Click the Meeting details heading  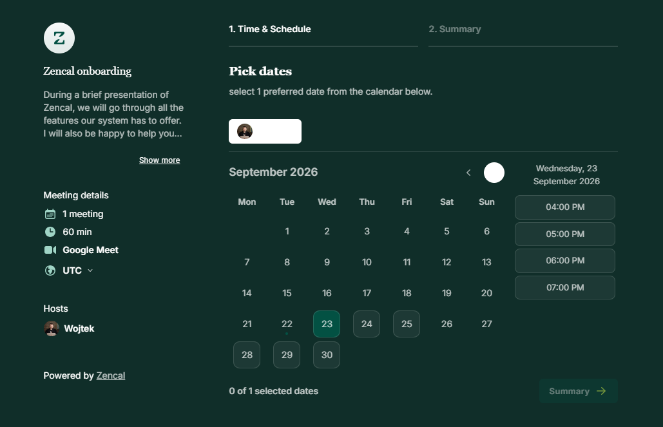[75, 195]
